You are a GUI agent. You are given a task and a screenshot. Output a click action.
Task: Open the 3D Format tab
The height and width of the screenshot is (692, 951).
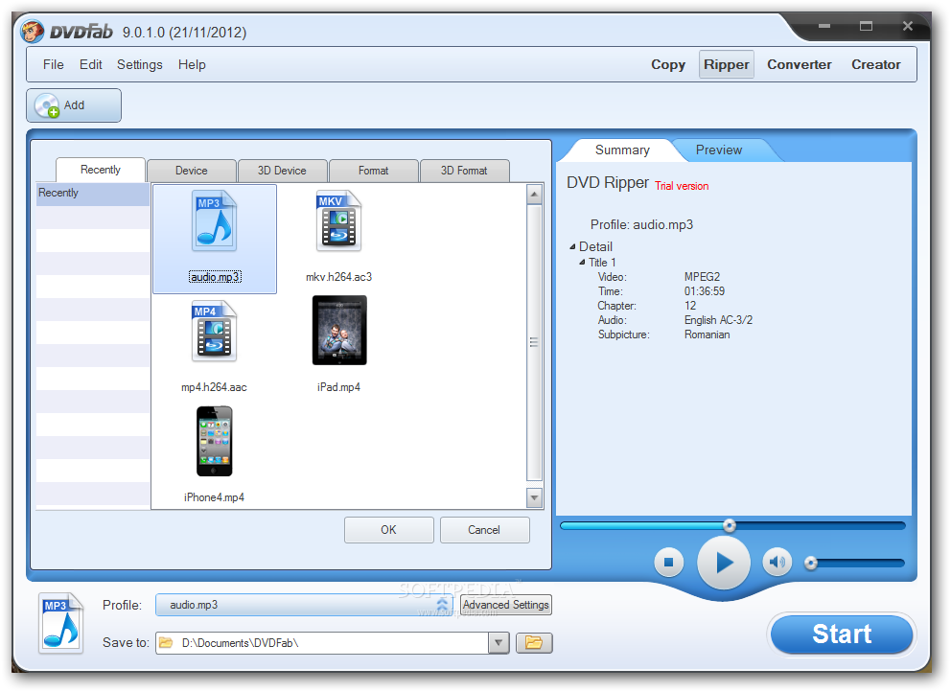coord(464,171)
